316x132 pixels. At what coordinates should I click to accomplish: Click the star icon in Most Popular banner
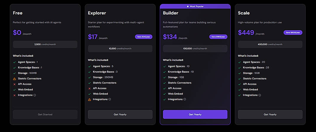coord(188,6)
